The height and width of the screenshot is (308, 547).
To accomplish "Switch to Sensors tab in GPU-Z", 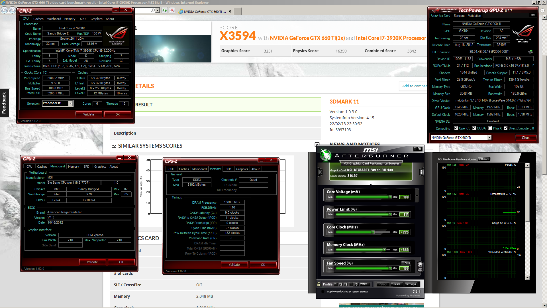I will coord(459,16).
